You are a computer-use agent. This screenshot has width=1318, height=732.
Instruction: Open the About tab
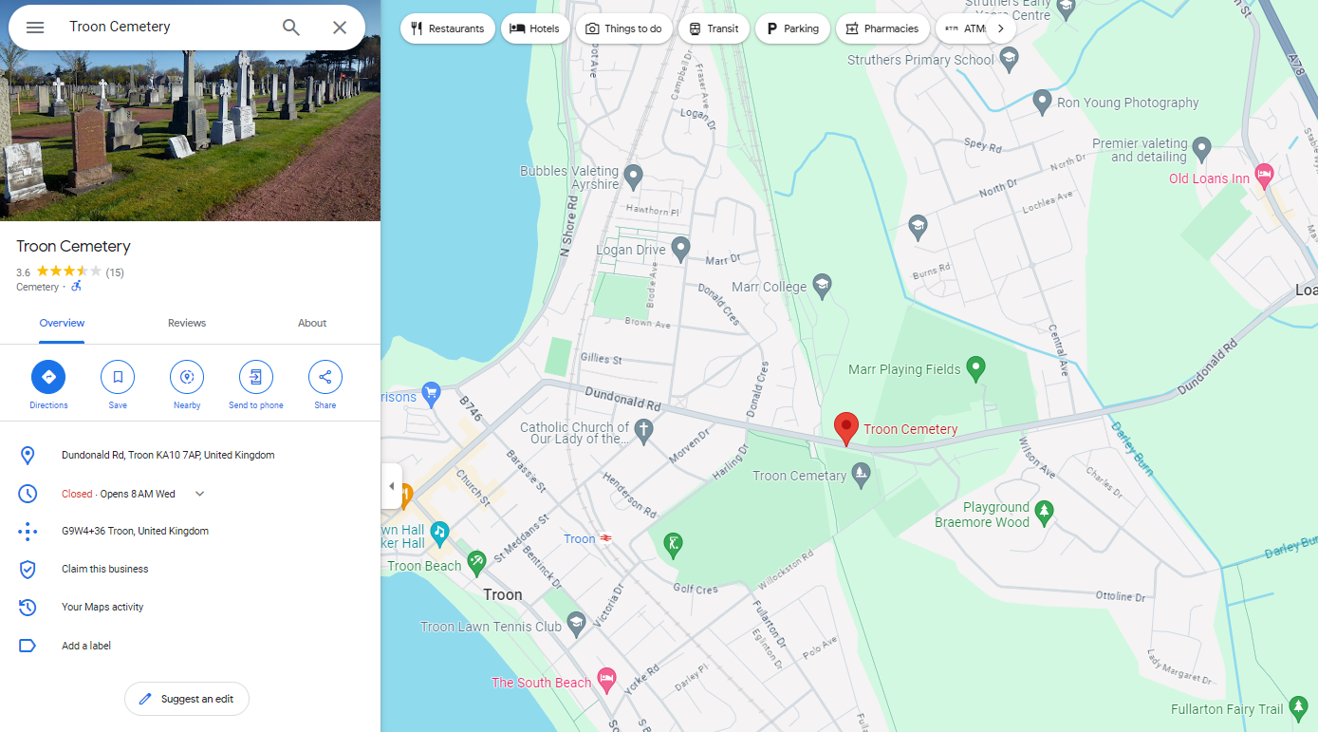click(x=312, y=323)
